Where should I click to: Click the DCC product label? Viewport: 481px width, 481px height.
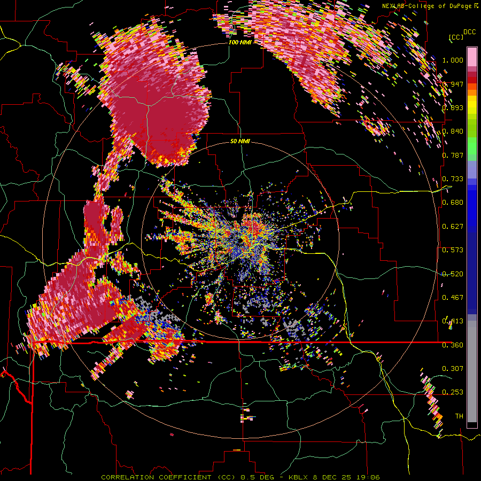469,32
